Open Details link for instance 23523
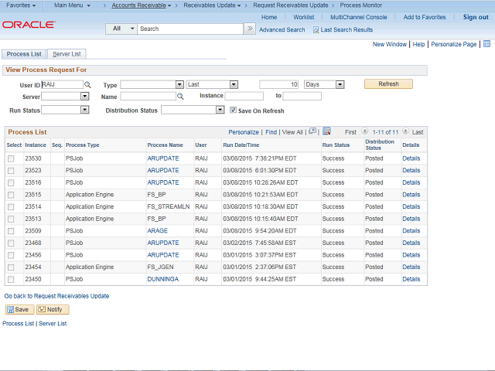 pyautogui.click(x=411, y=170)
